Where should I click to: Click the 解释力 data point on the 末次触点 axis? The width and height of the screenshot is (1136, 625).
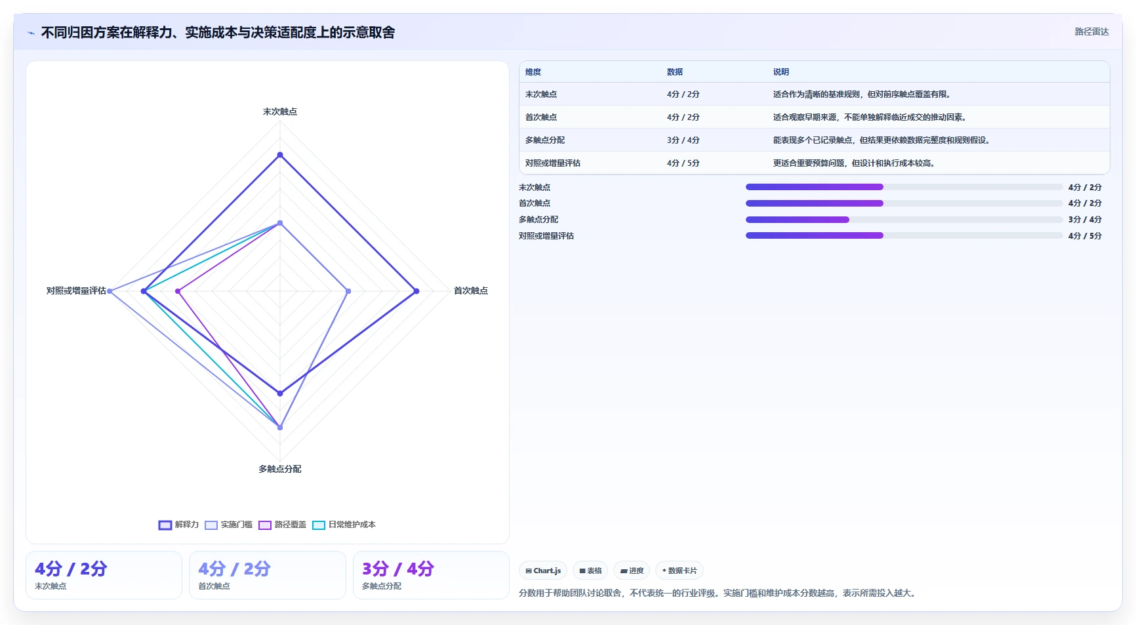280,155
